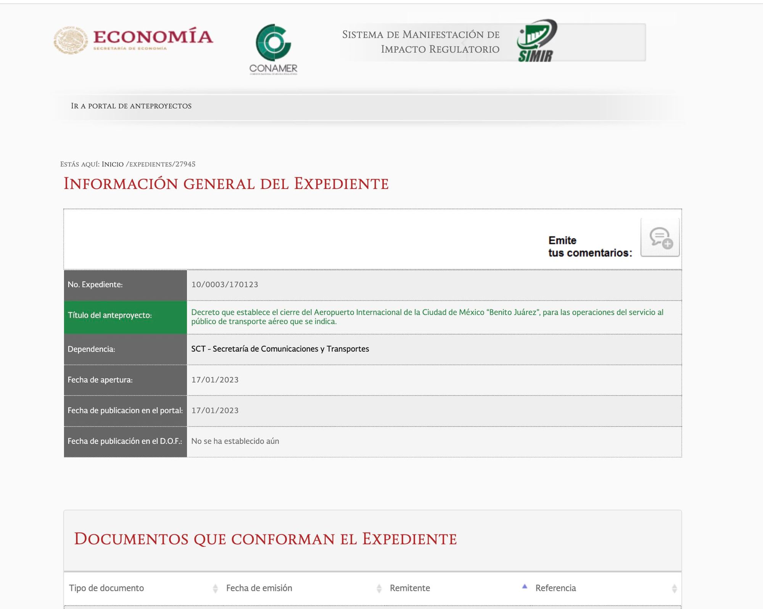Open the comment bubble icon button
763x609 pixels.
[660, 238]
